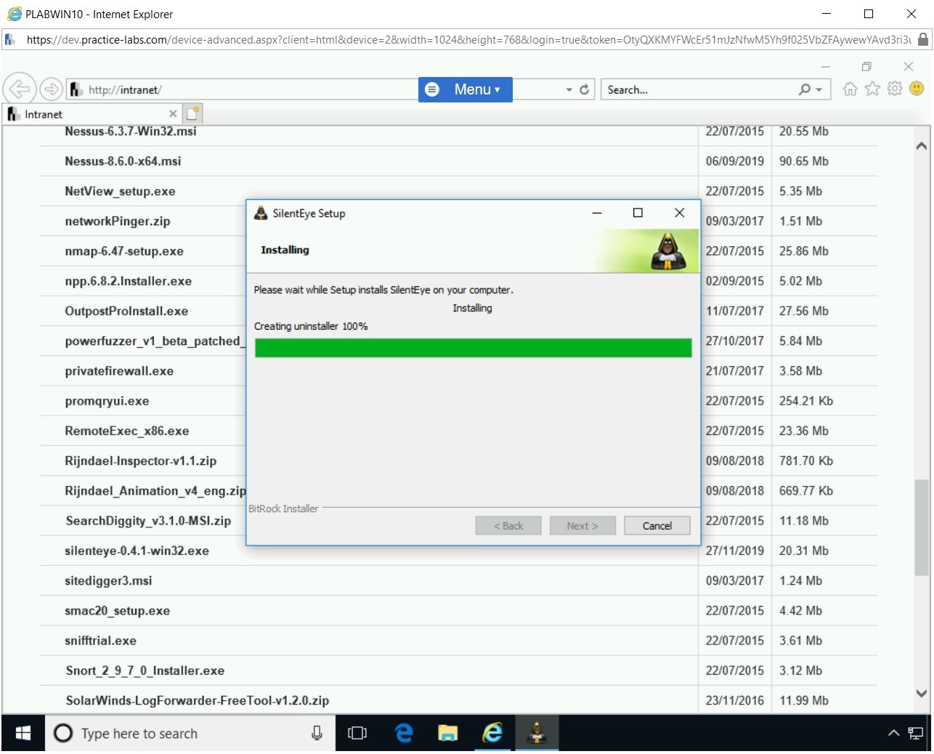Click the smiley feedback icon
This screenshot has height=754, width=934.
tap(917, 89)
